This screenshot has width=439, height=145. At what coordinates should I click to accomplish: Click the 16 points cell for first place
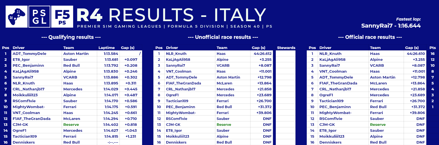(x=433, y=53)
